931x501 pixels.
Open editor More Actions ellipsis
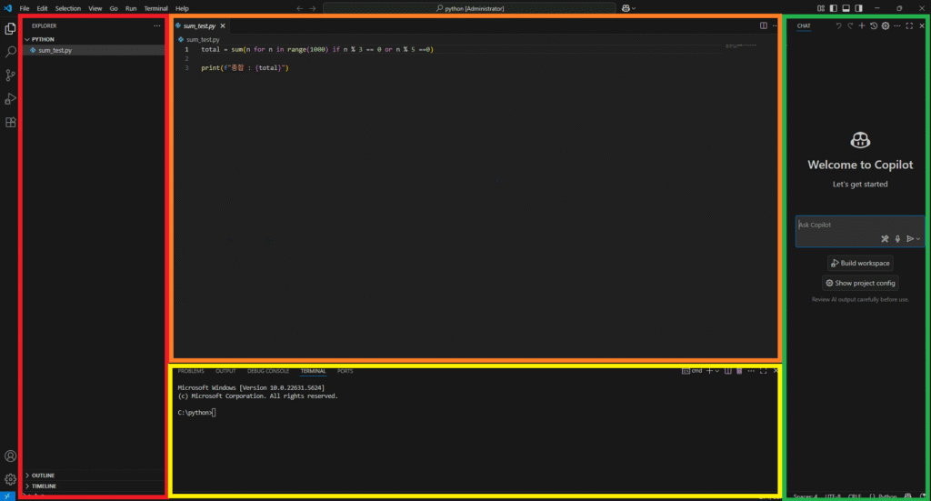point(775,25)
